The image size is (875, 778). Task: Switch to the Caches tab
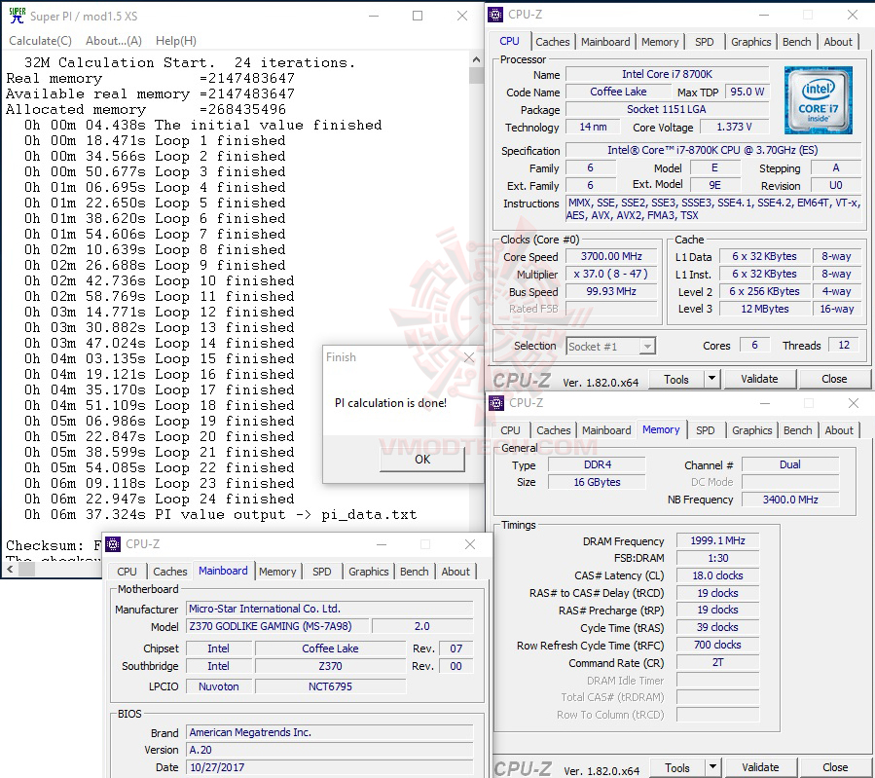pos(553,42)
